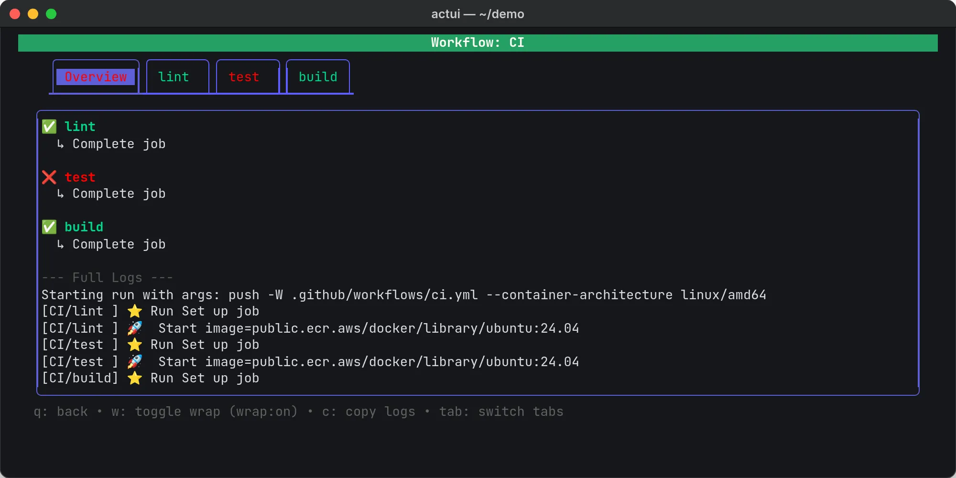Click star icon on CI/build Run Set up job line
The width and height of the screenshot is (956, 478).
(135, 378)
